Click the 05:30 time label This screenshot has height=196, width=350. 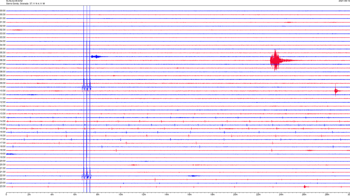(x=3, y=52)
